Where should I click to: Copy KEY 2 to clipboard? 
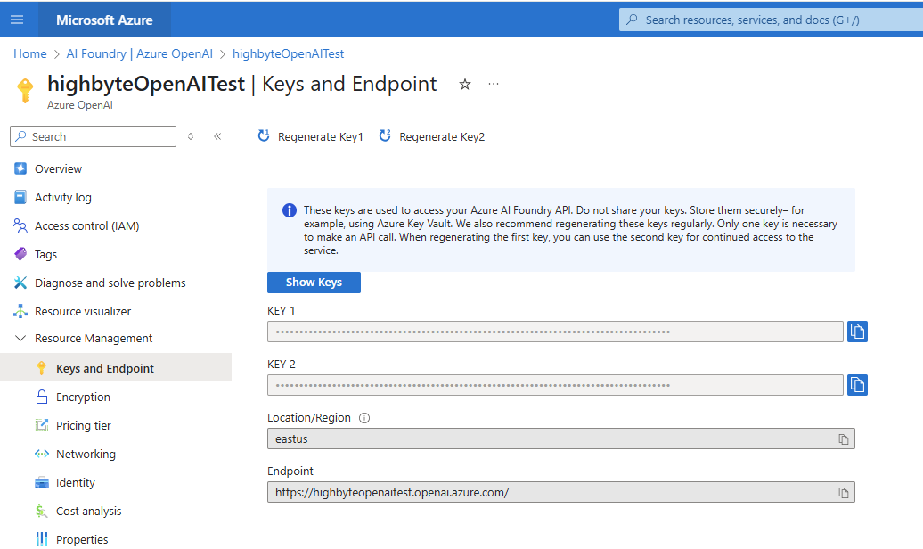[857, 385]
